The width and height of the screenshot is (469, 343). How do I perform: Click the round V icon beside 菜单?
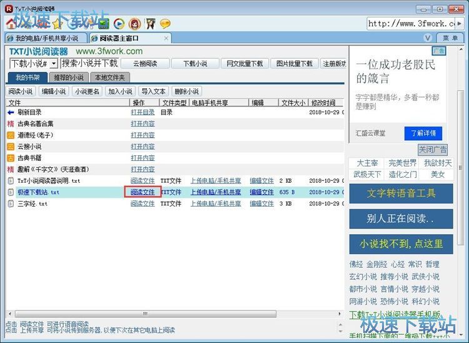coord(429,38)
